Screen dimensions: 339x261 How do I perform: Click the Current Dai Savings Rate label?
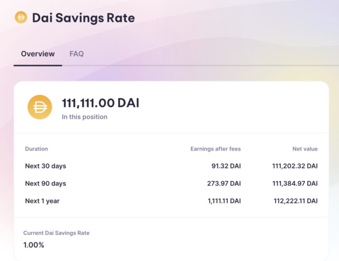tap(56, 233)
